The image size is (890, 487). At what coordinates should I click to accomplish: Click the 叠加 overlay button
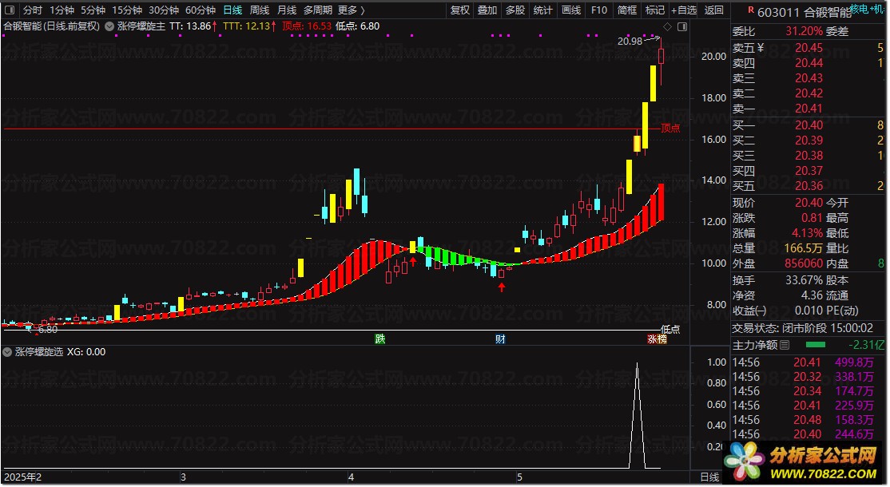(487, 10)
